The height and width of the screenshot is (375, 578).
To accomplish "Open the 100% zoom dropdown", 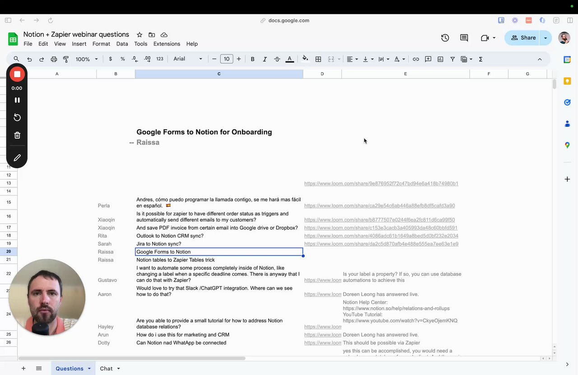I will click(x=86, y=59).
